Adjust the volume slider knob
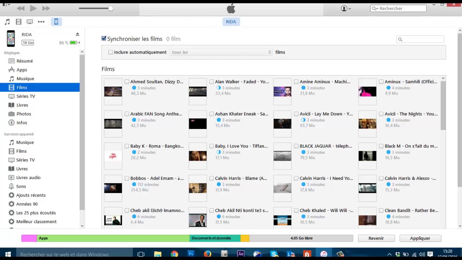Viewport: 462px width, 260px height. point(110,8)
